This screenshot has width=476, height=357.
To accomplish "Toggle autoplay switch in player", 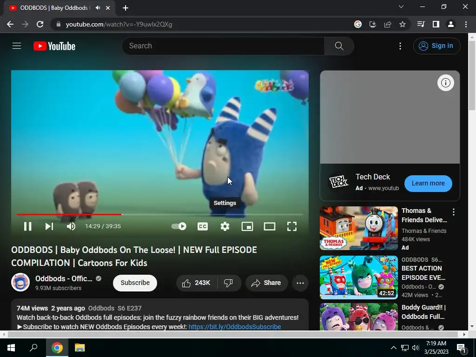I will [x=179, y=226].
